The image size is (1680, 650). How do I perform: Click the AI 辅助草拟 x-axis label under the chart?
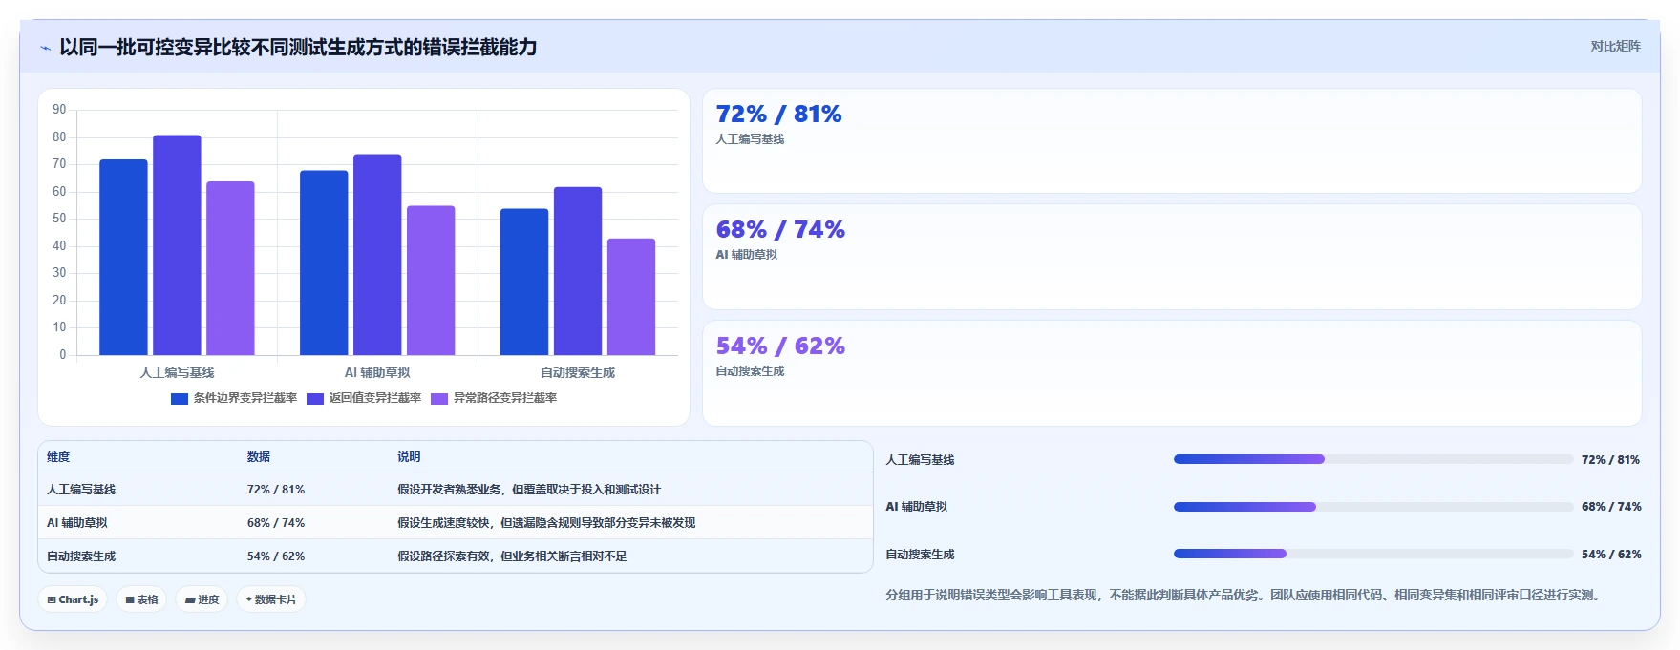[377, 372]
